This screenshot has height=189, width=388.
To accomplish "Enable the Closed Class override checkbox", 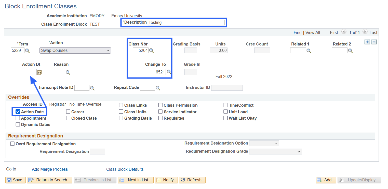I will point(68,118).
